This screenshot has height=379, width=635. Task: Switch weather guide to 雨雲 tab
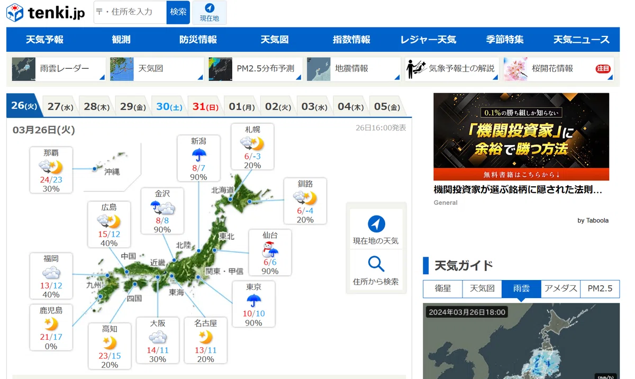coord(521,288)
